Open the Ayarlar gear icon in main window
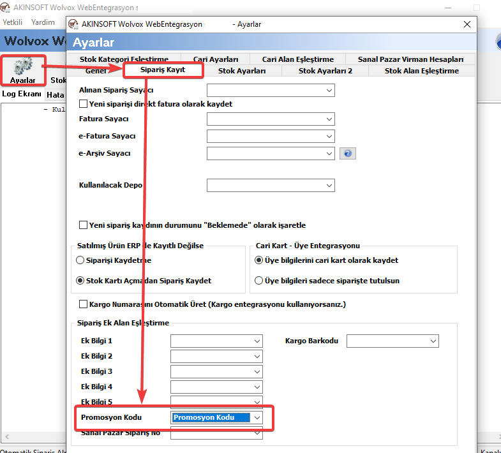 pos(23,70)
